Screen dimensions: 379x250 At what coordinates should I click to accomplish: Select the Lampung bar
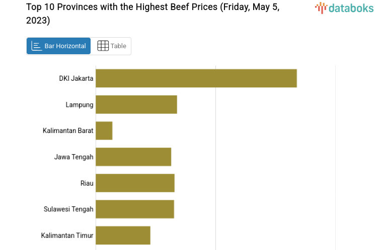pos(136,104)
